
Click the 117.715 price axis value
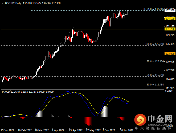point(170,71)
